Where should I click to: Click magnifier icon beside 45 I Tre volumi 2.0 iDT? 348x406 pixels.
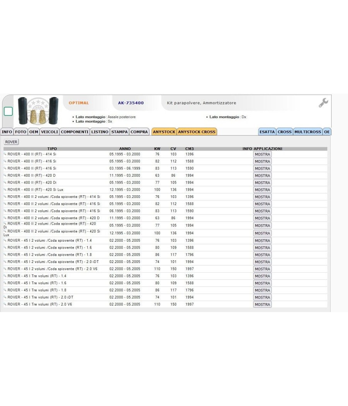5,297
